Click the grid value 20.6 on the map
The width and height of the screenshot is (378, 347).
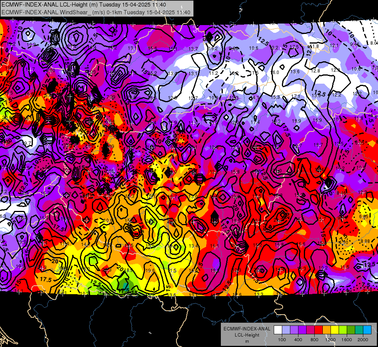[x=7, y=117]
